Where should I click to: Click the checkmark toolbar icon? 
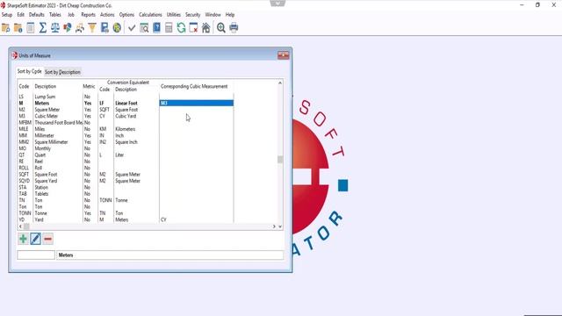point(132,27)
